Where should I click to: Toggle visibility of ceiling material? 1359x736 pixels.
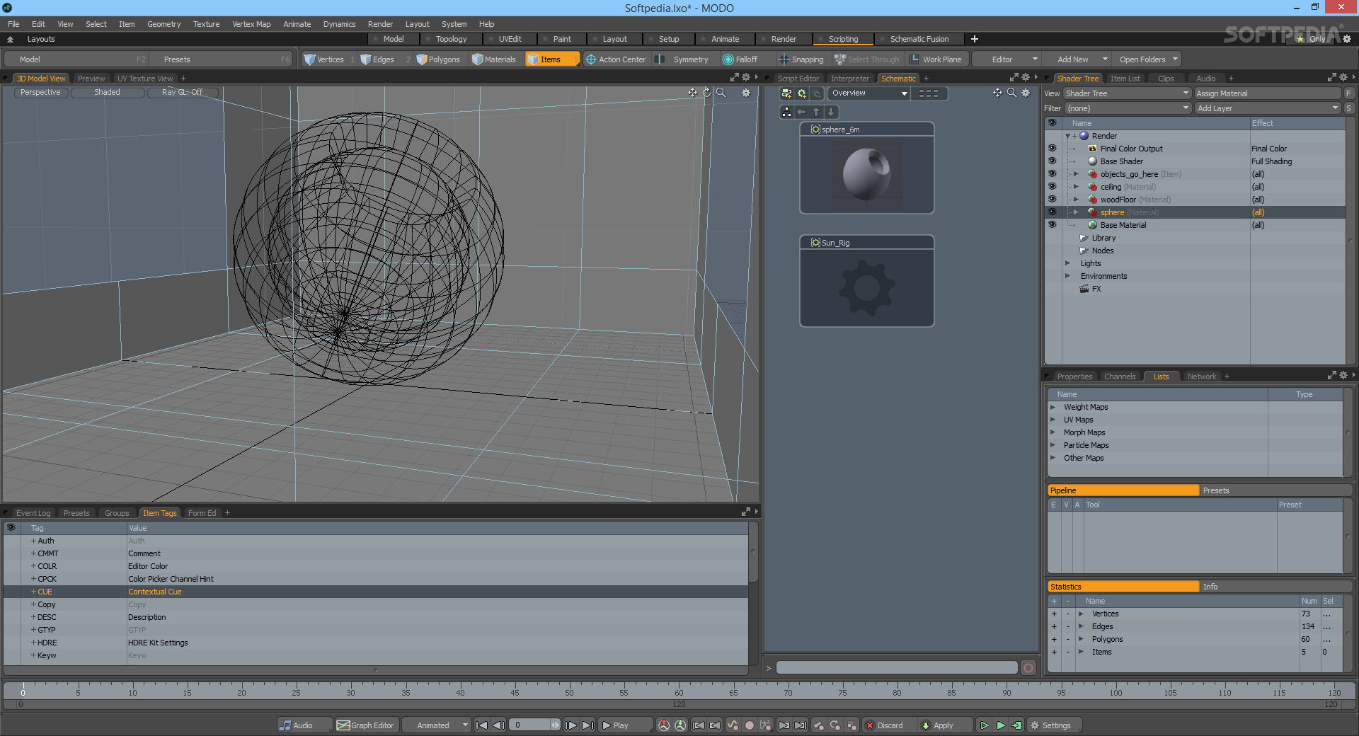[1052, 187]
